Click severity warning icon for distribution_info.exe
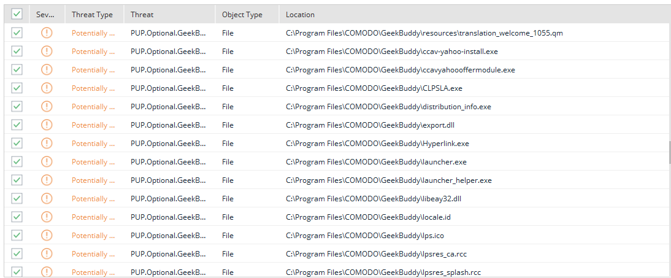Image resolution: width=671 pixels, height=278 pixels. (47, 106)
